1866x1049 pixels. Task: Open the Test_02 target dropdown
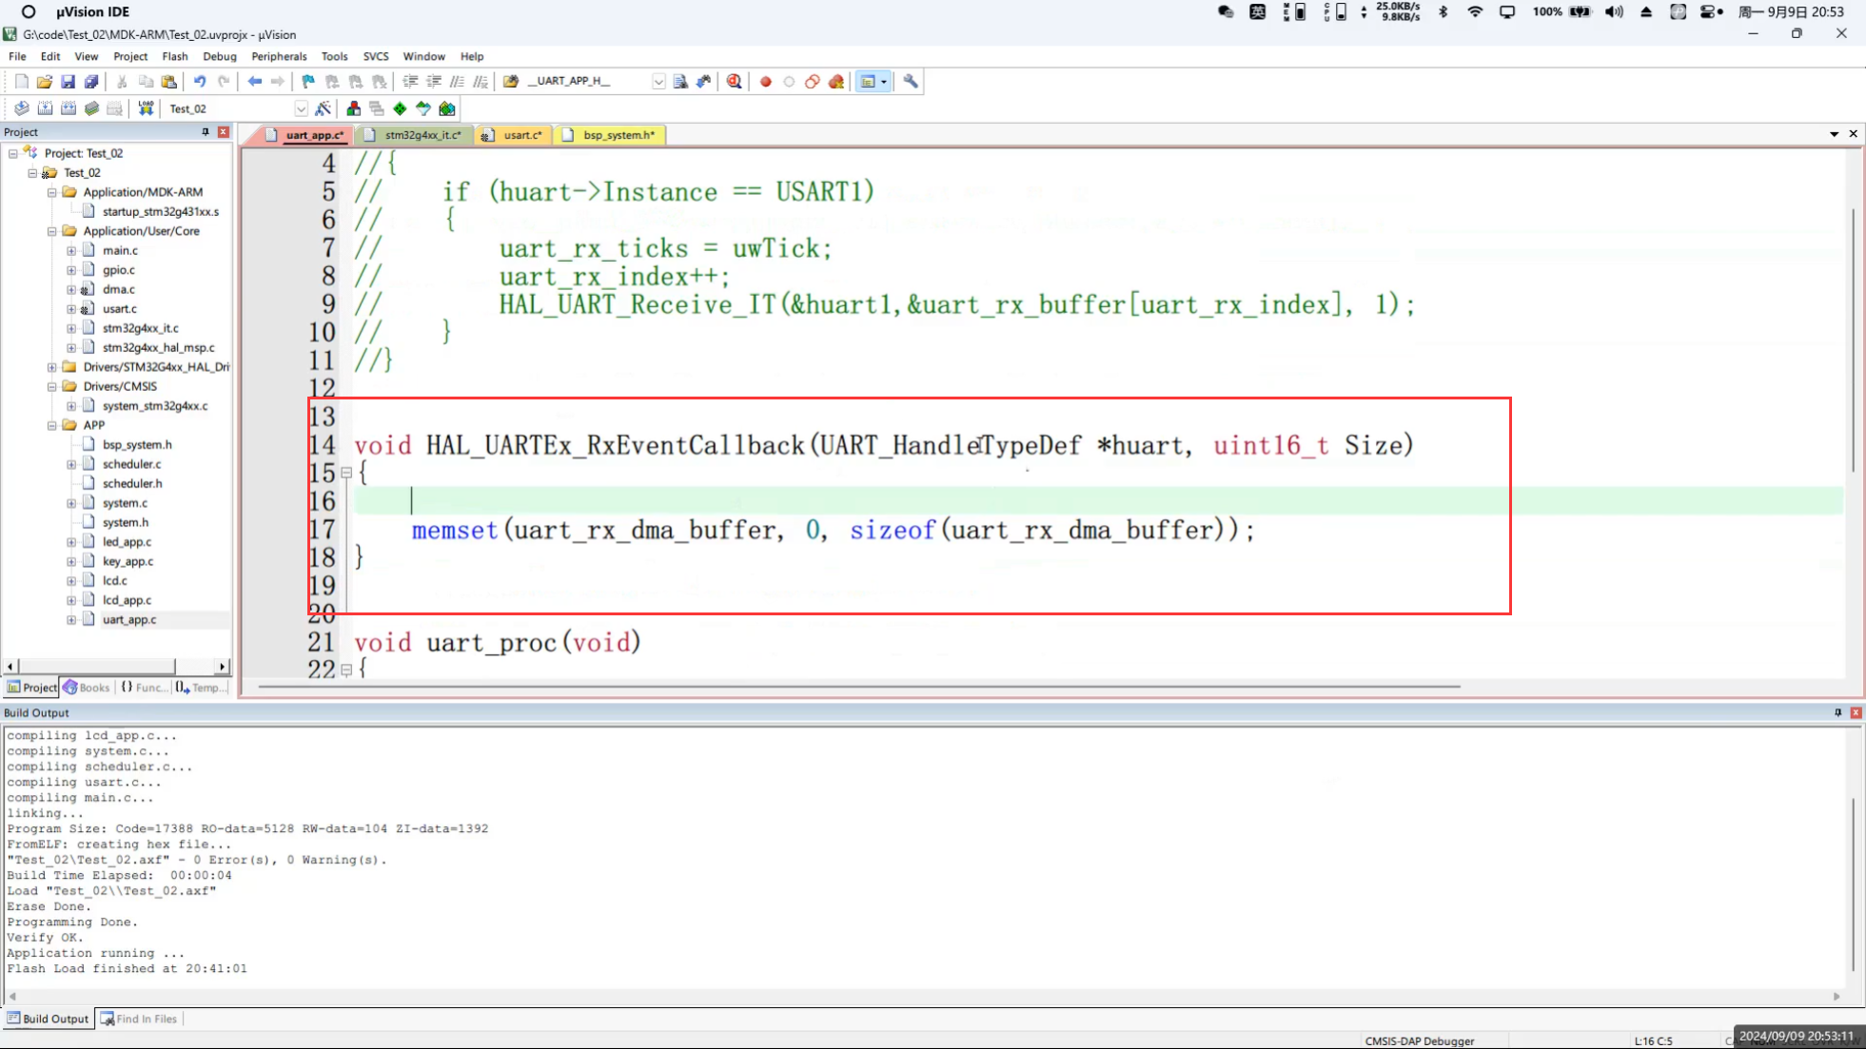pos(301,108)
